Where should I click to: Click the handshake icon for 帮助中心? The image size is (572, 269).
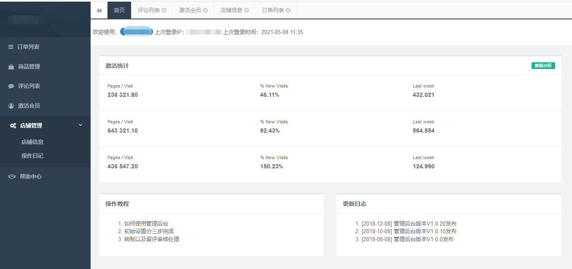12,177
